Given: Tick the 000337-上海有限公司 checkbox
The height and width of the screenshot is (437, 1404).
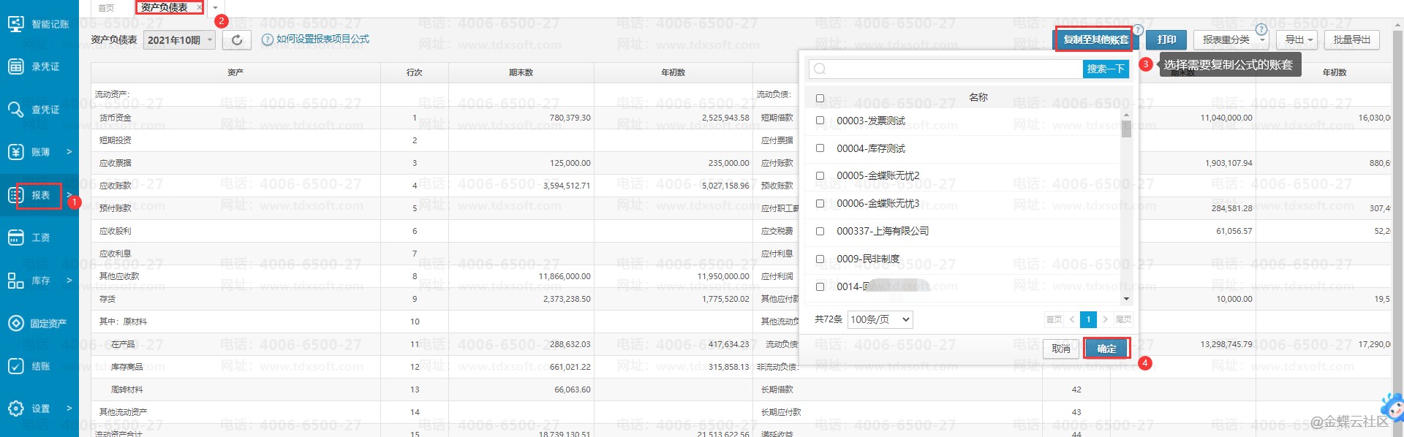Looking at the screenshot, I should 820,231.
